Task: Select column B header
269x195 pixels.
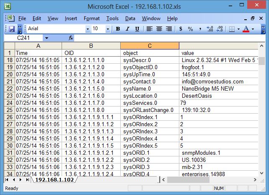Action: (91, 46)
